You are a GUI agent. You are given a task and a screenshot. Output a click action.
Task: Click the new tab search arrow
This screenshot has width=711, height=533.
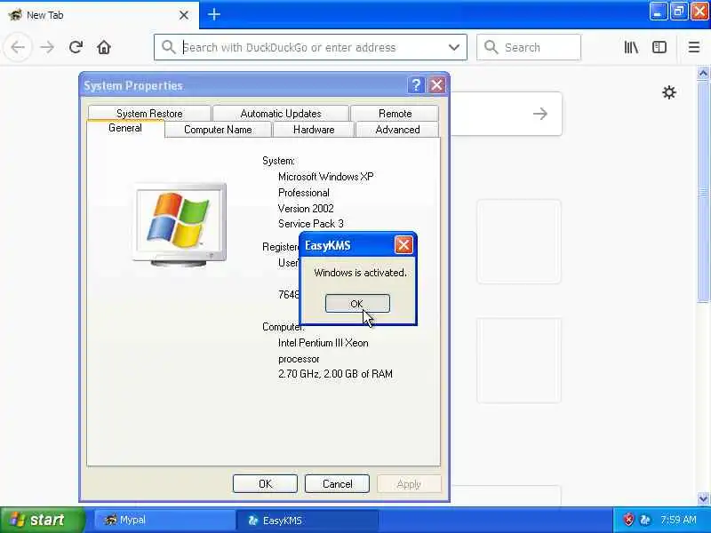tap(540, 114)
